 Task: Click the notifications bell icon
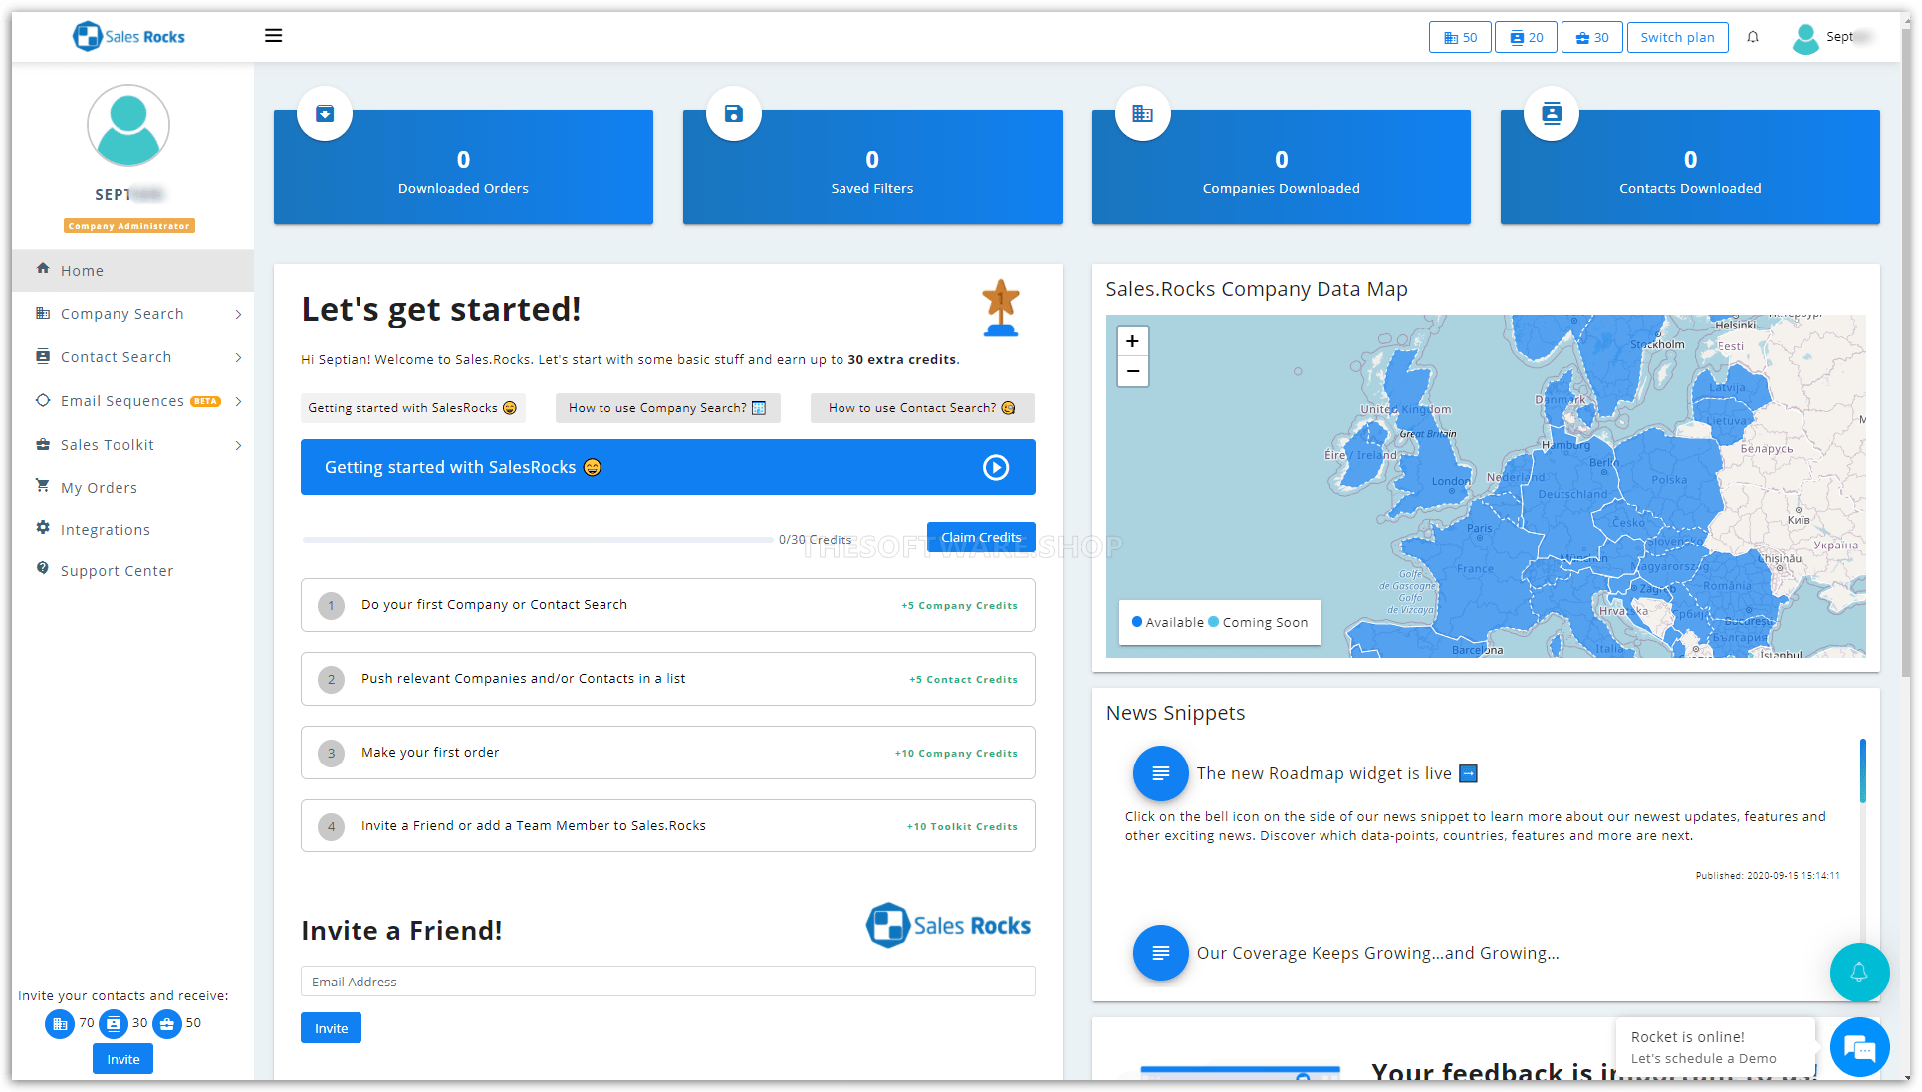1753,36
